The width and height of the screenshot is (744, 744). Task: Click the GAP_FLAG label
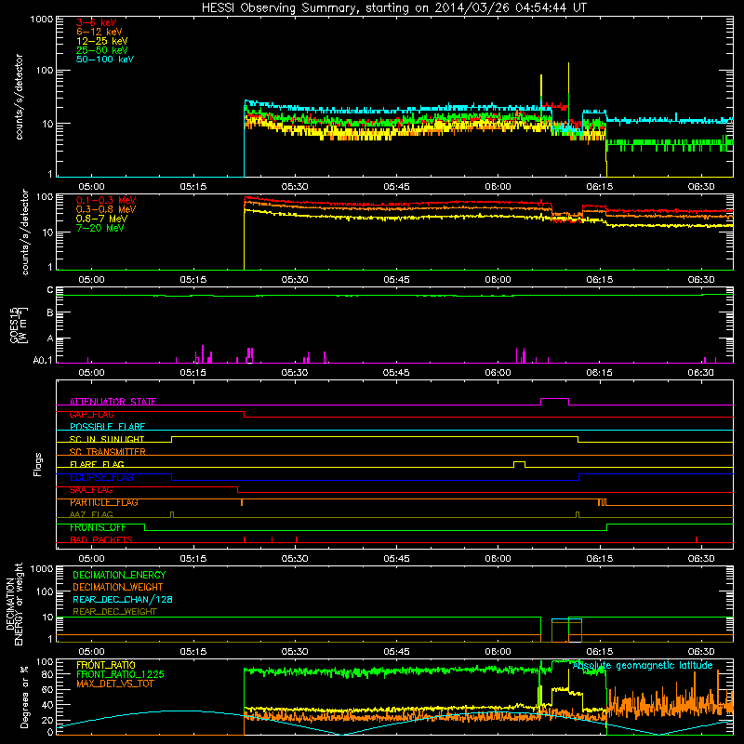91,414
